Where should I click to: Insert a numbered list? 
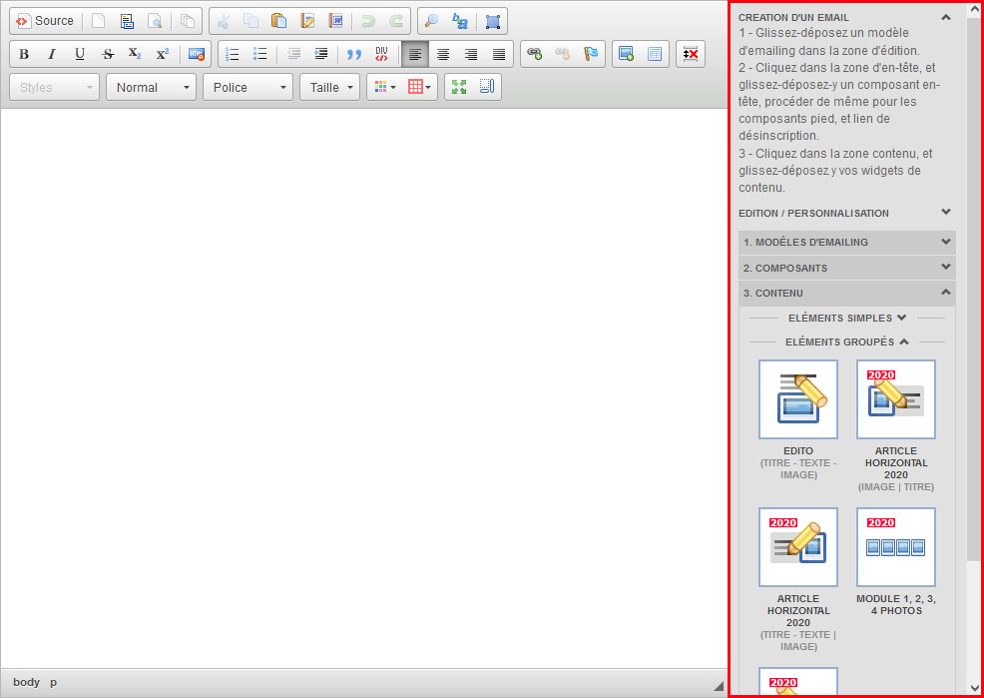coord(233,54)
